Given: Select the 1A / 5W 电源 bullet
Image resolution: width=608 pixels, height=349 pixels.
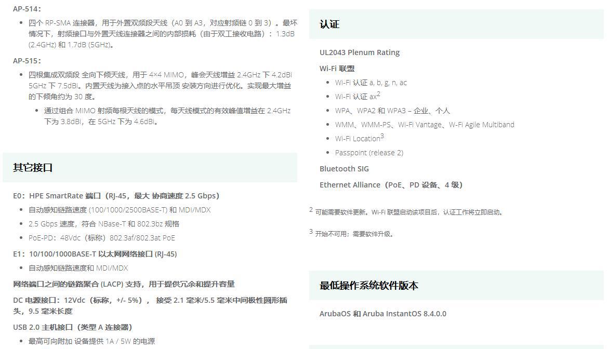Looking at the screenshot, I should coord(91,341).
